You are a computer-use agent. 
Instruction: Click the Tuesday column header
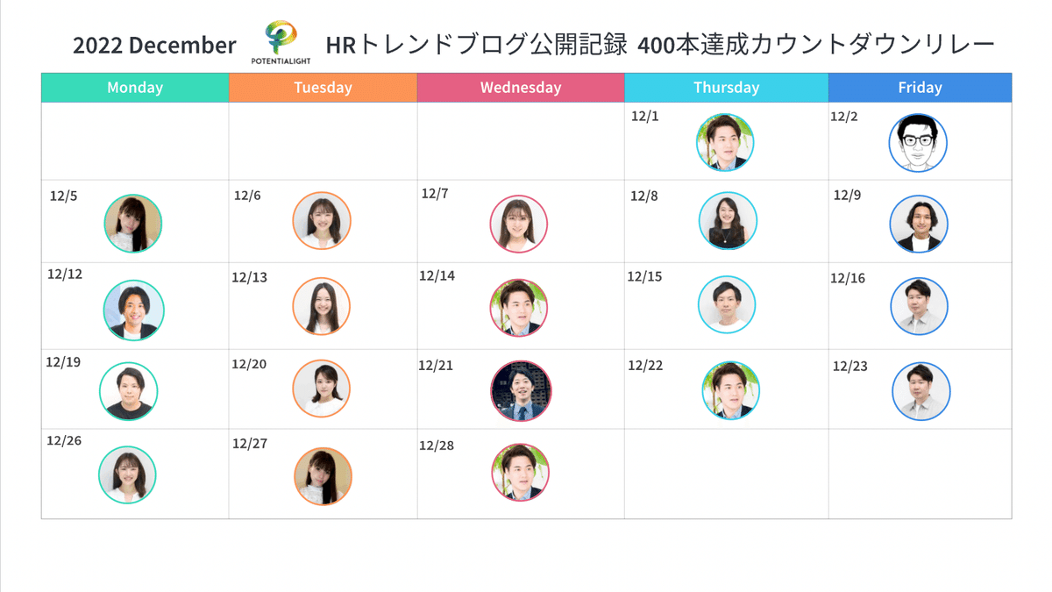pyautogui.click(x=323, y=88)
